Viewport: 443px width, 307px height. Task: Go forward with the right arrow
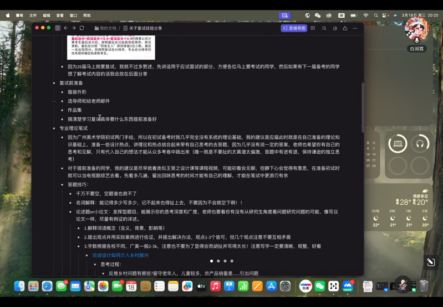point(74,28)
